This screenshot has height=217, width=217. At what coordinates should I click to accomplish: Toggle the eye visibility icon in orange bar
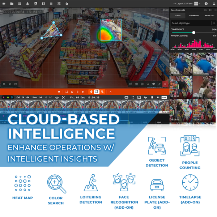[59, 92]
